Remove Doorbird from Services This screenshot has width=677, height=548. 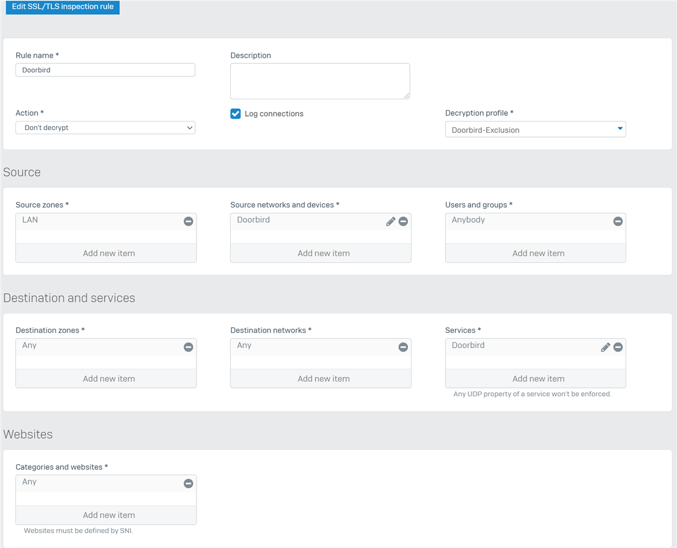[x=618, y=347]
